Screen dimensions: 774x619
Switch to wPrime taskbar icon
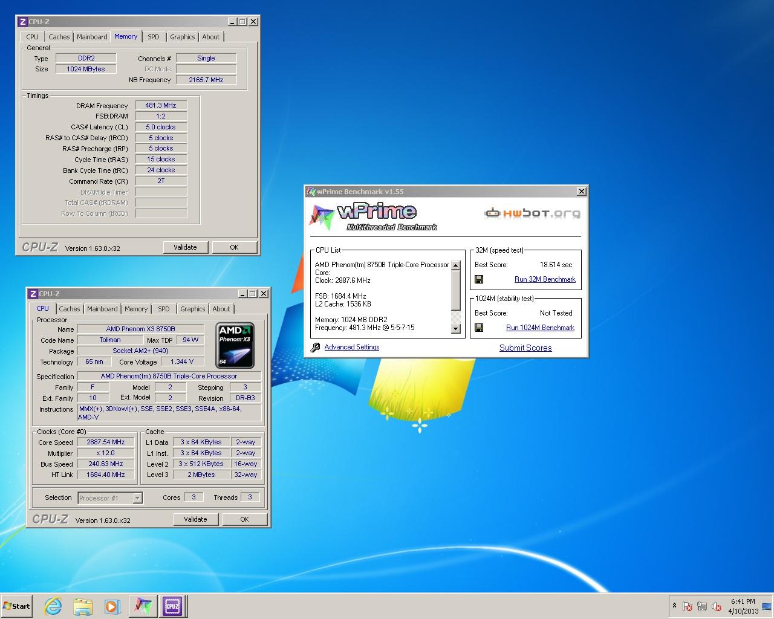coord(143,606)
